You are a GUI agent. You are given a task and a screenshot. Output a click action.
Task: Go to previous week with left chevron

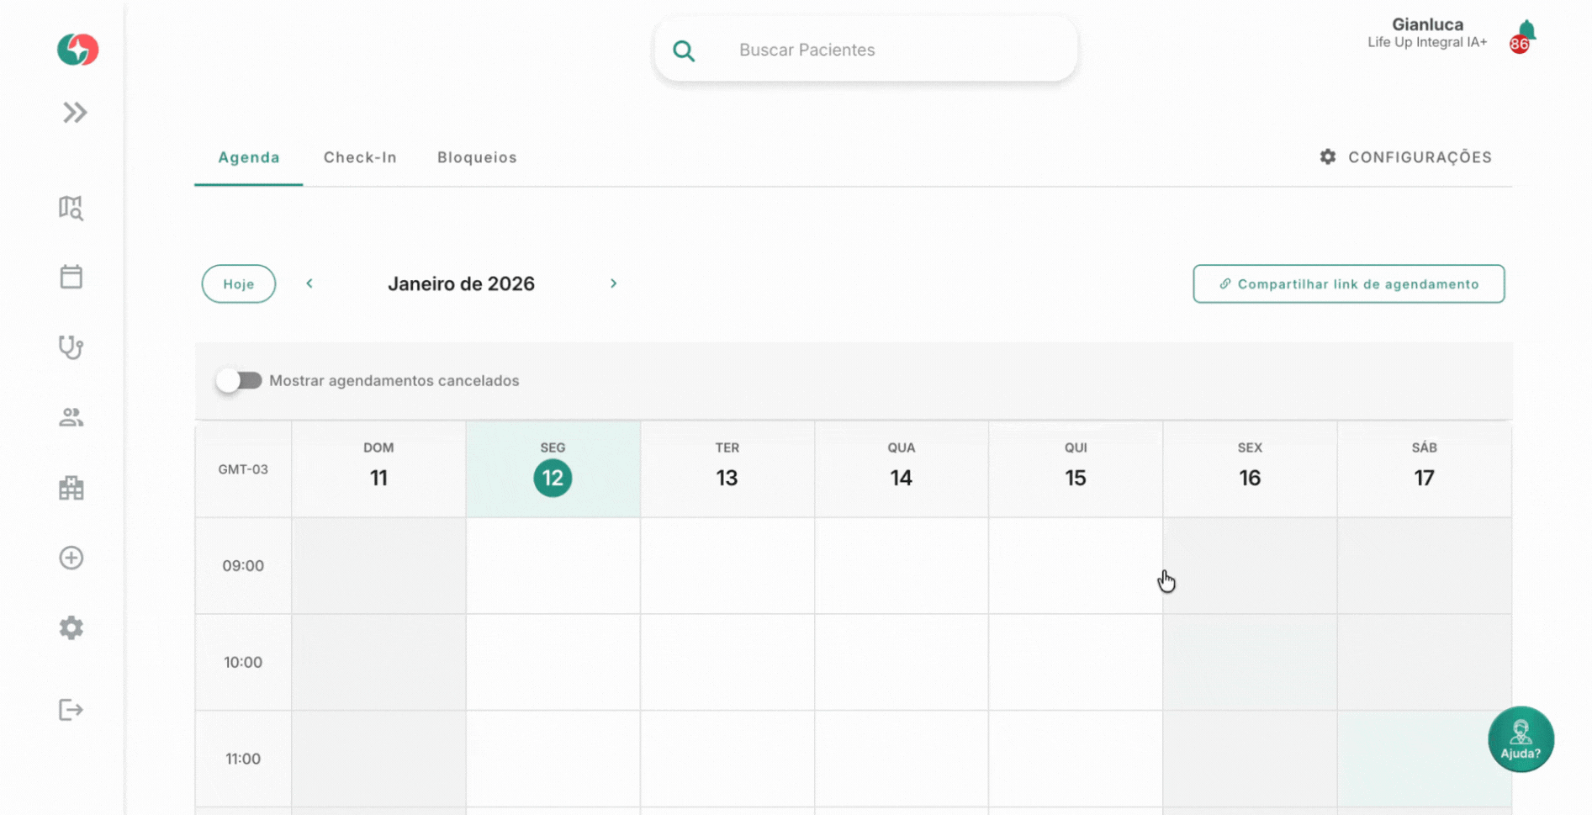tap(309, 283)
